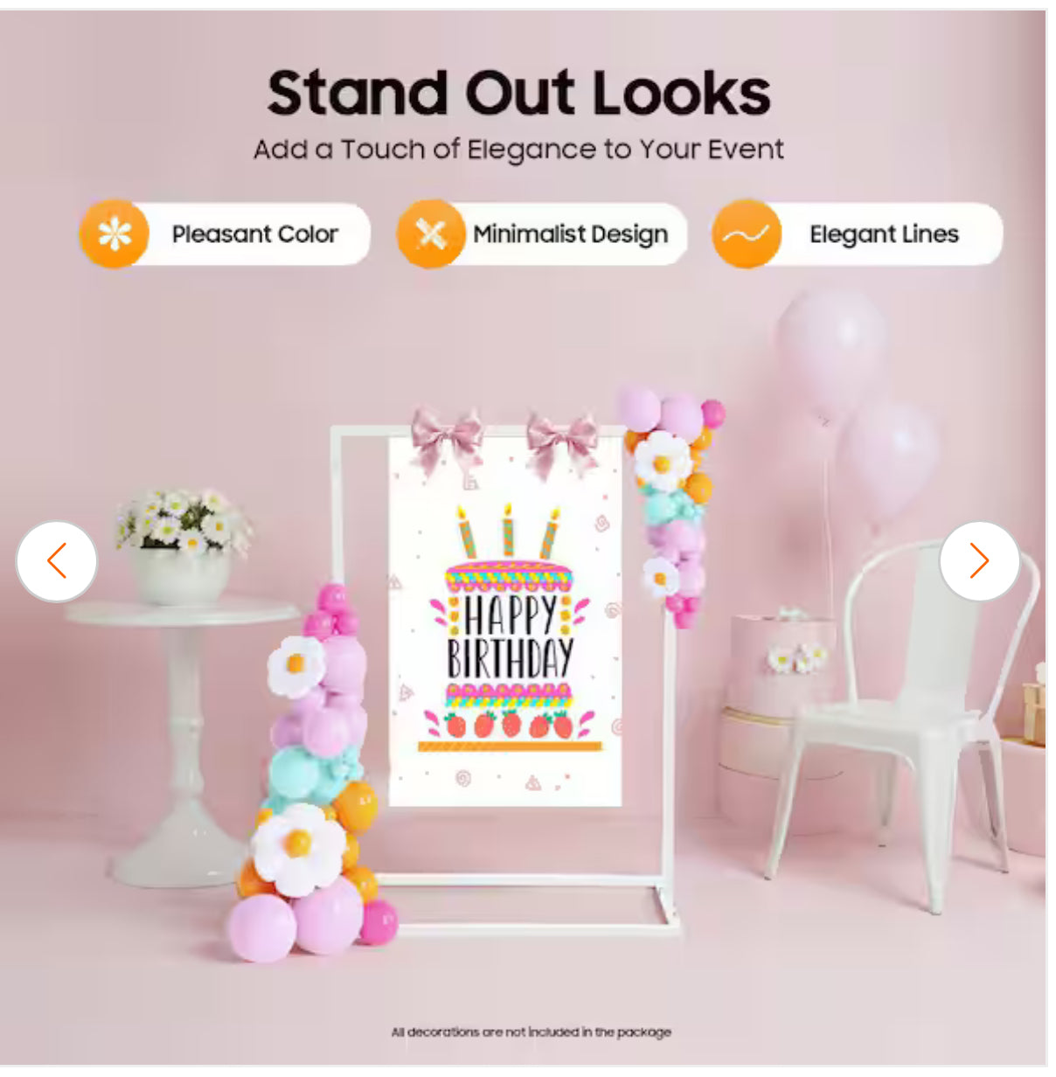
Task: Select the Elegant Lines label
Action: [x=884, y=234]
